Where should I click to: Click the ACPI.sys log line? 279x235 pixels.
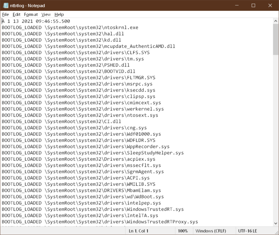76,178
